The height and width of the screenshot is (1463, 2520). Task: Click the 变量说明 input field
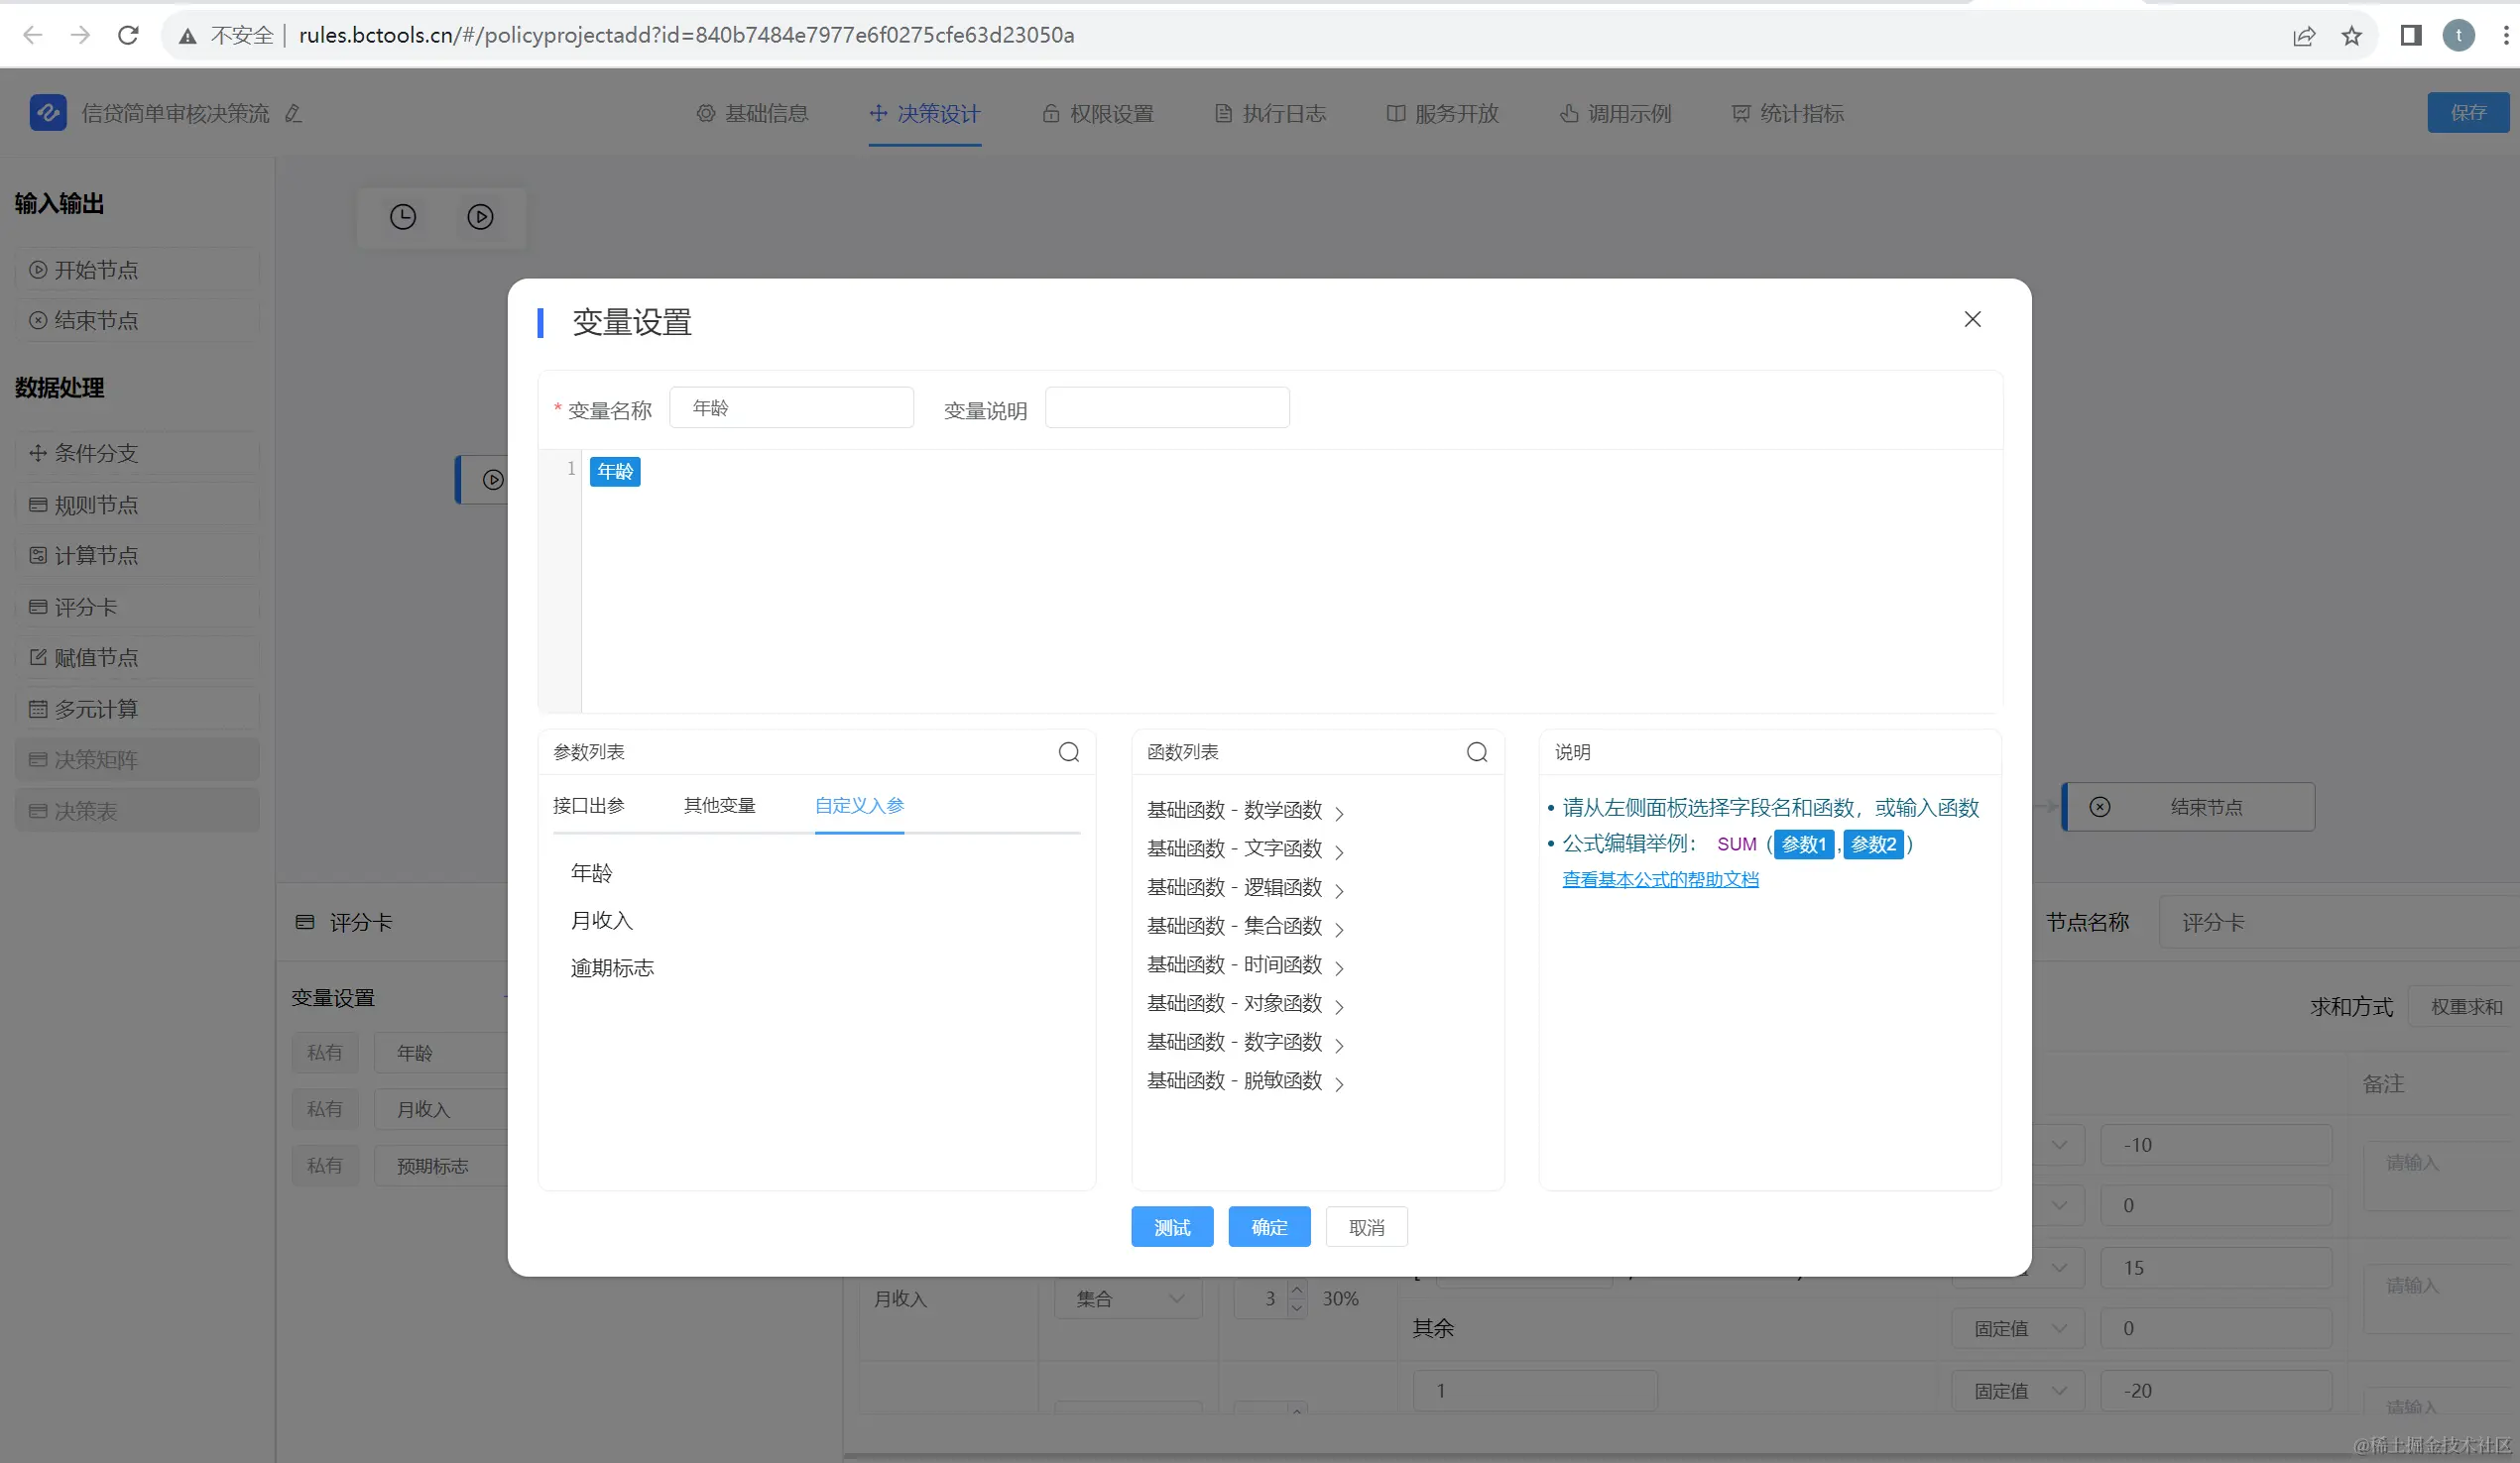pyautogui.click(x=1167, y=408)
